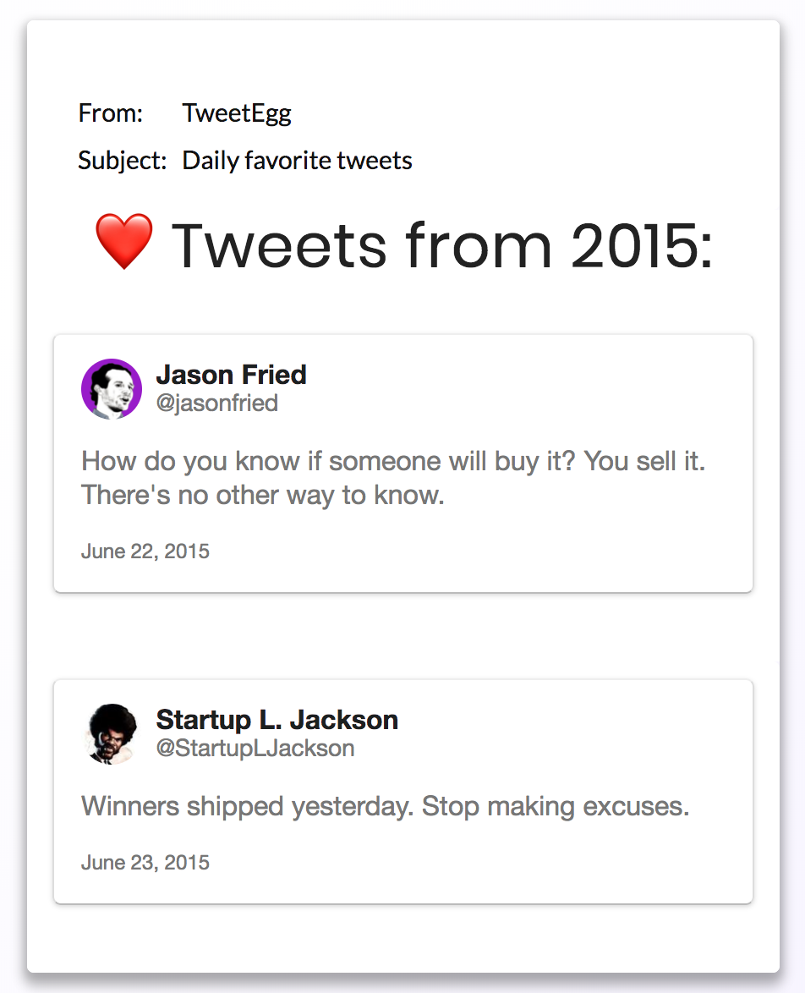The width and height of the screenshot is (805, 993).
Task: Click the 'Subject:' field label
Action: pyautogui.click(x=122, y=161)
